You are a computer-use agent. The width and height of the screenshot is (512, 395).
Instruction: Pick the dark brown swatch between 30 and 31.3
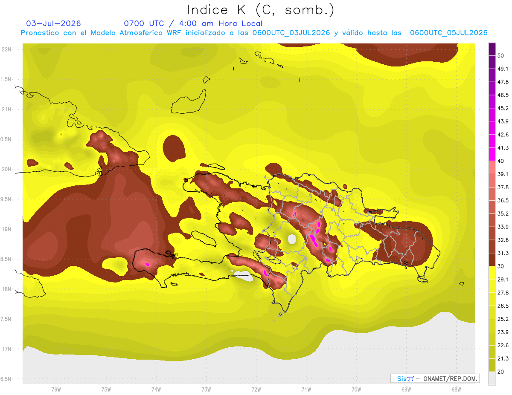[x=492, y=259]
